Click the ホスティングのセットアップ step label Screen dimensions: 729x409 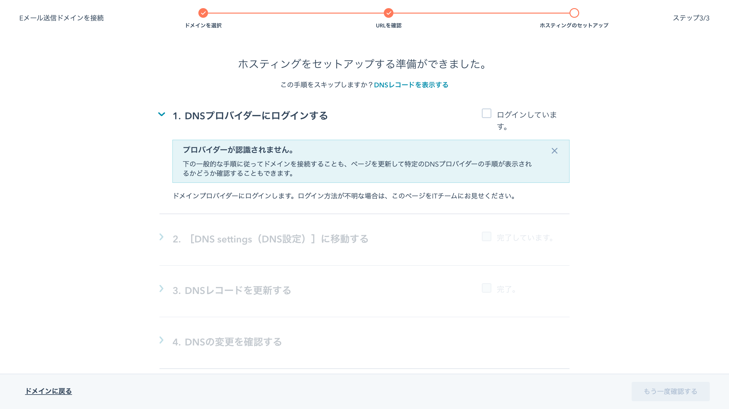574,26
